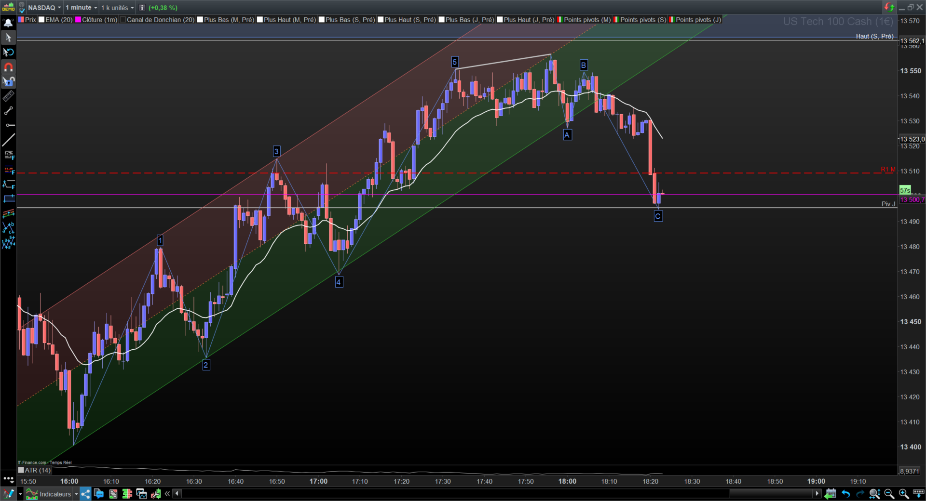Open the 1 k unités dropdown

tap(117, 8)
